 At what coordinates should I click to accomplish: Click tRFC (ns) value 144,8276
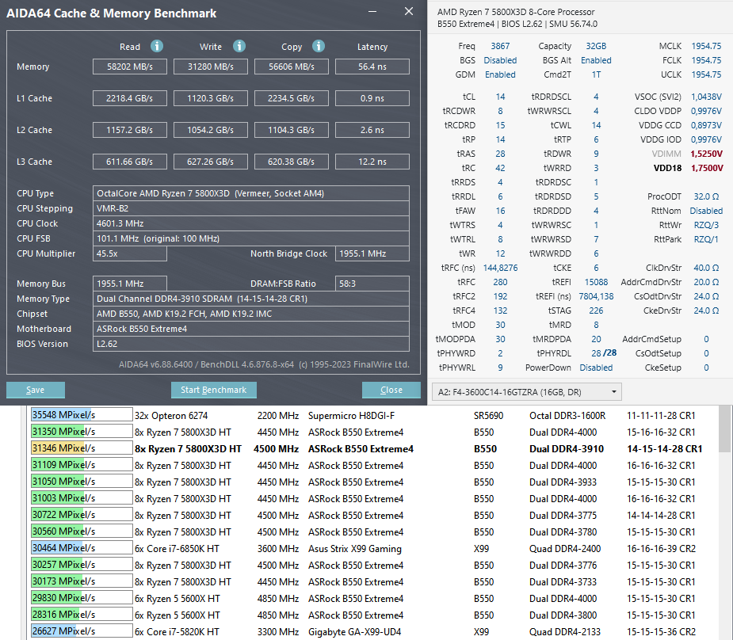pyautogui.click(x=500, y=268)
